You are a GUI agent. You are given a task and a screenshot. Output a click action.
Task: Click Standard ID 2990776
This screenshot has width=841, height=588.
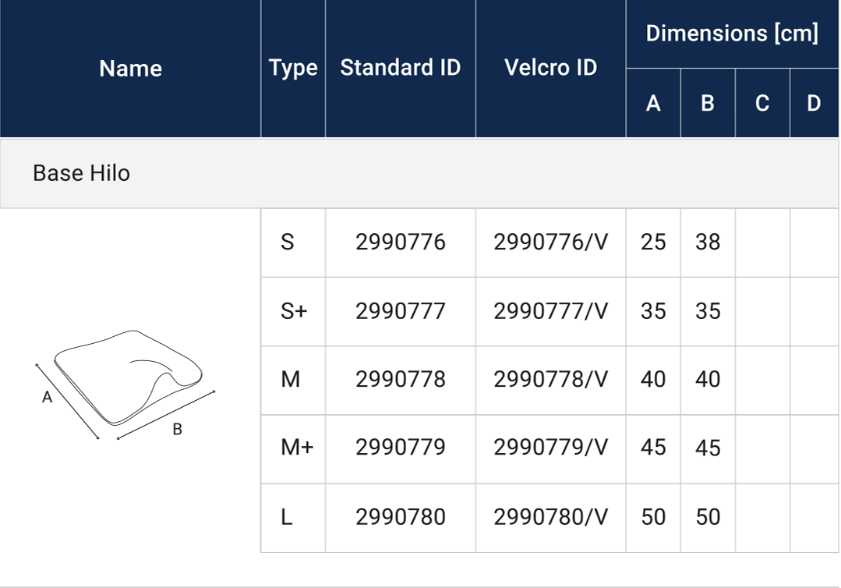(400, 243)
